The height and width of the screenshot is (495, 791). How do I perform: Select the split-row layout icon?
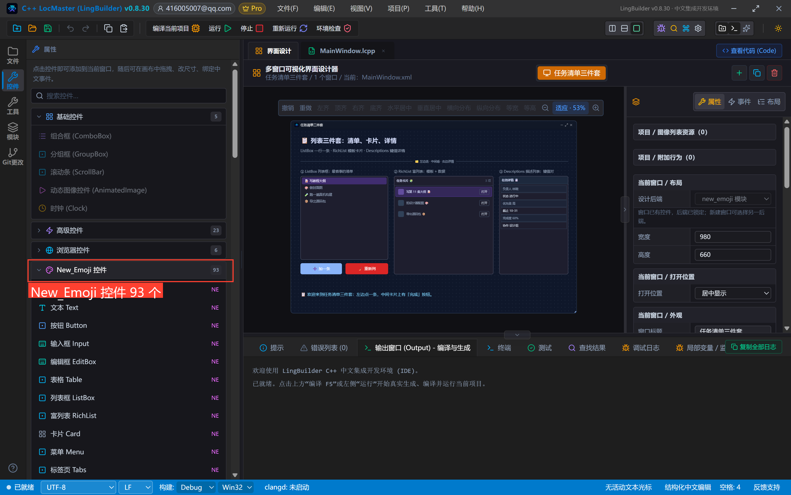click(624, 29)
